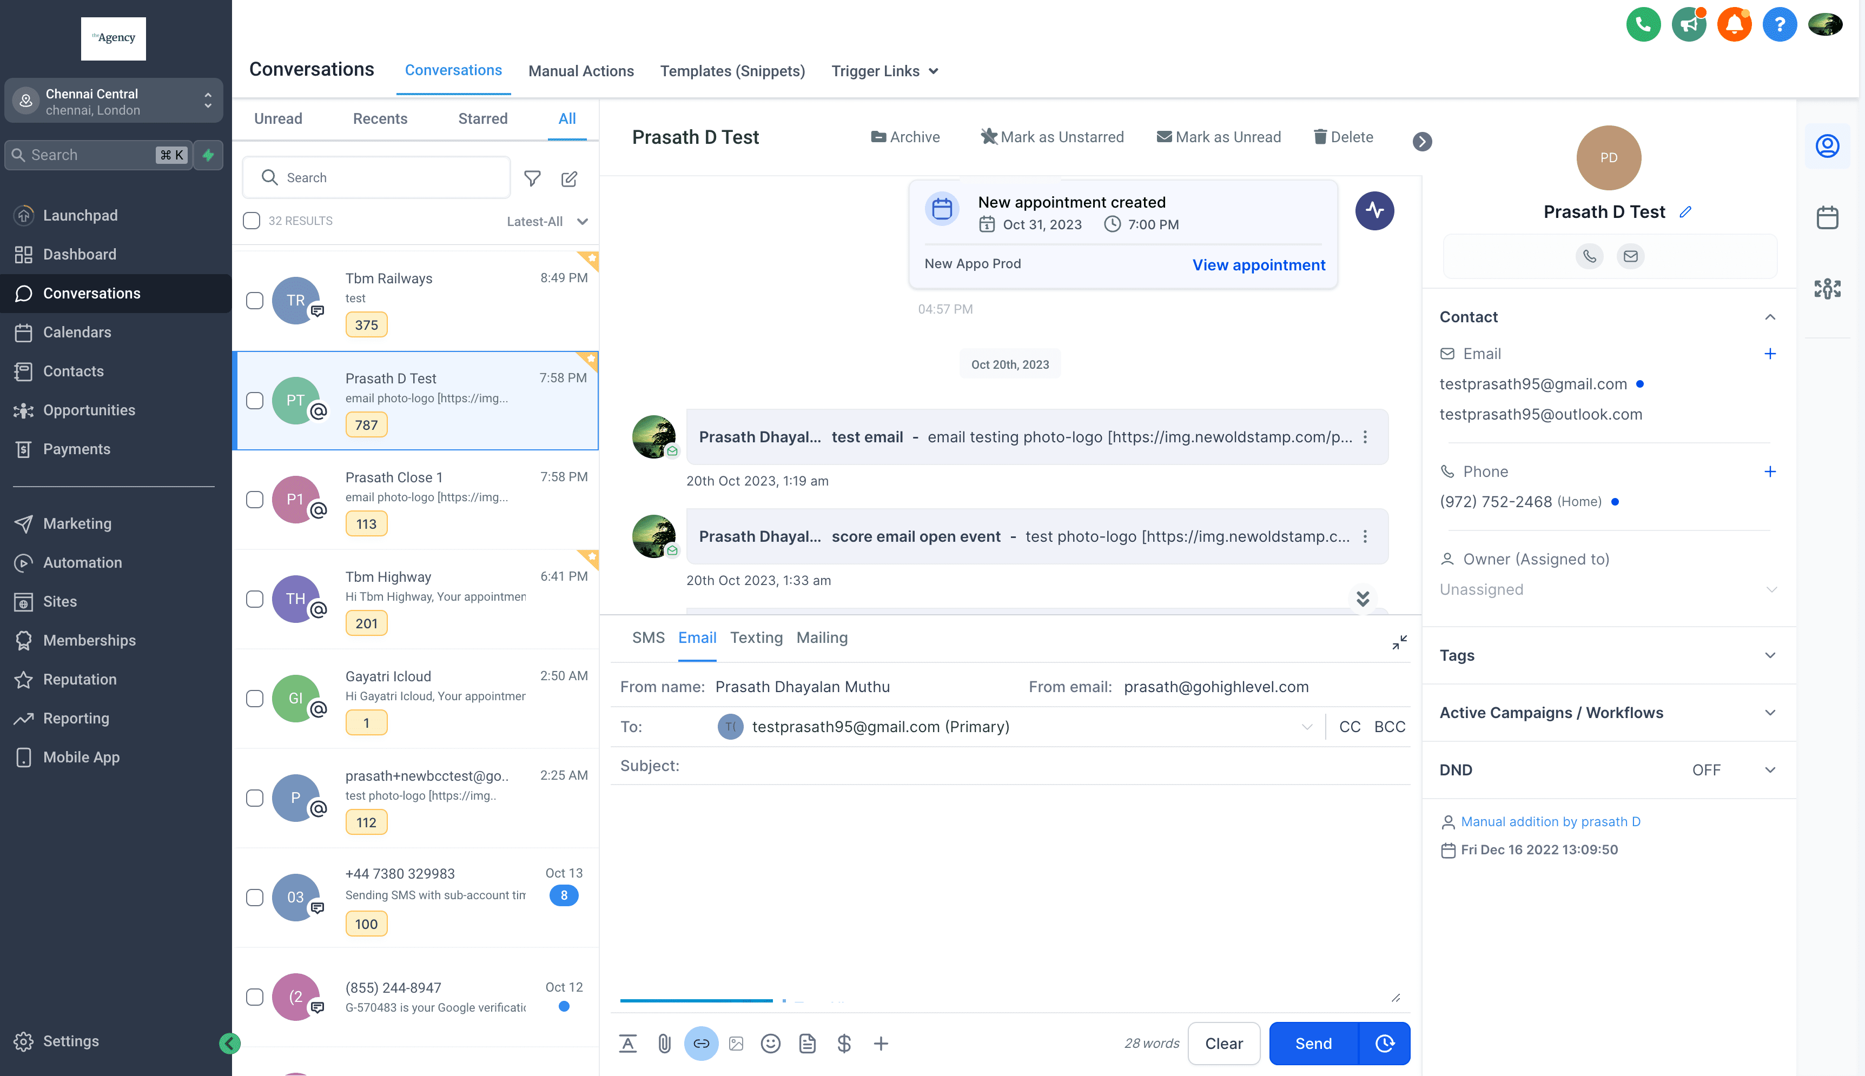
Task: Open the orange notifications bell
Action: pyautogui.click(x=1734, y=24)
